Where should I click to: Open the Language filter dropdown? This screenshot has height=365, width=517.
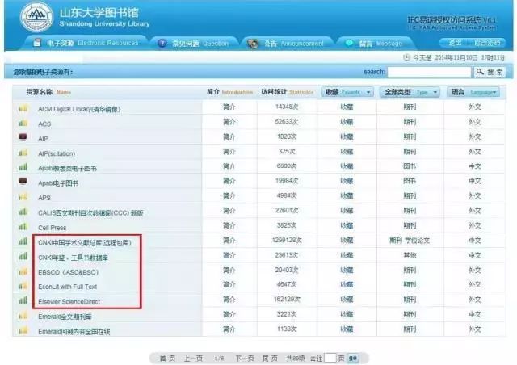[x=473, y=92]
